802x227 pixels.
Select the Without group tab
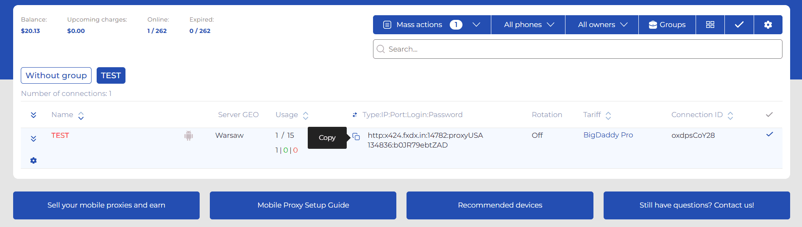pyautogui.click(x=56, y=76)
